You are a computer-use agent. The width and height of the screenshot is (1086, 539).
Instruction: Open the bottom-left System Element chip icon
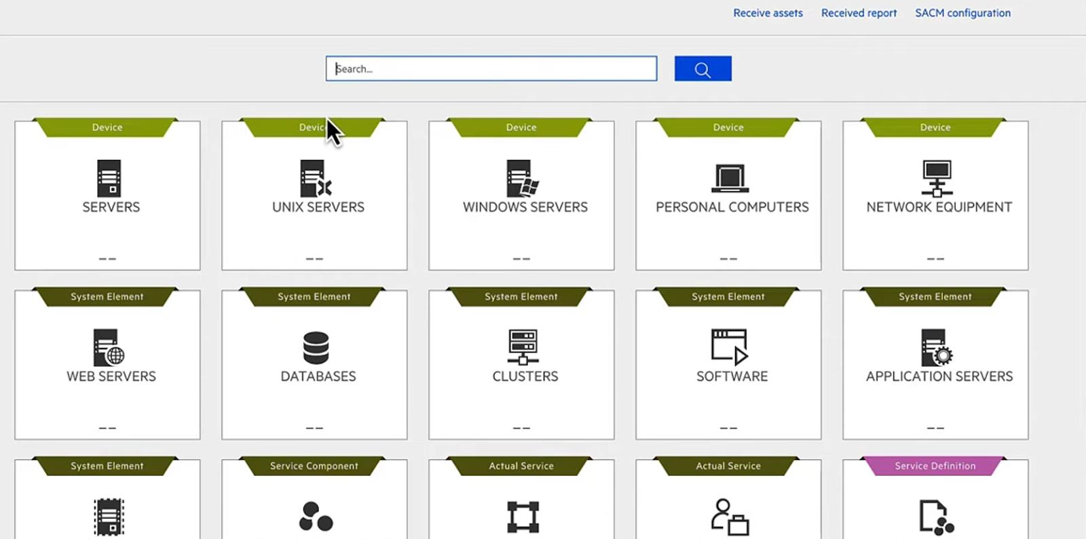click(109, 517)
